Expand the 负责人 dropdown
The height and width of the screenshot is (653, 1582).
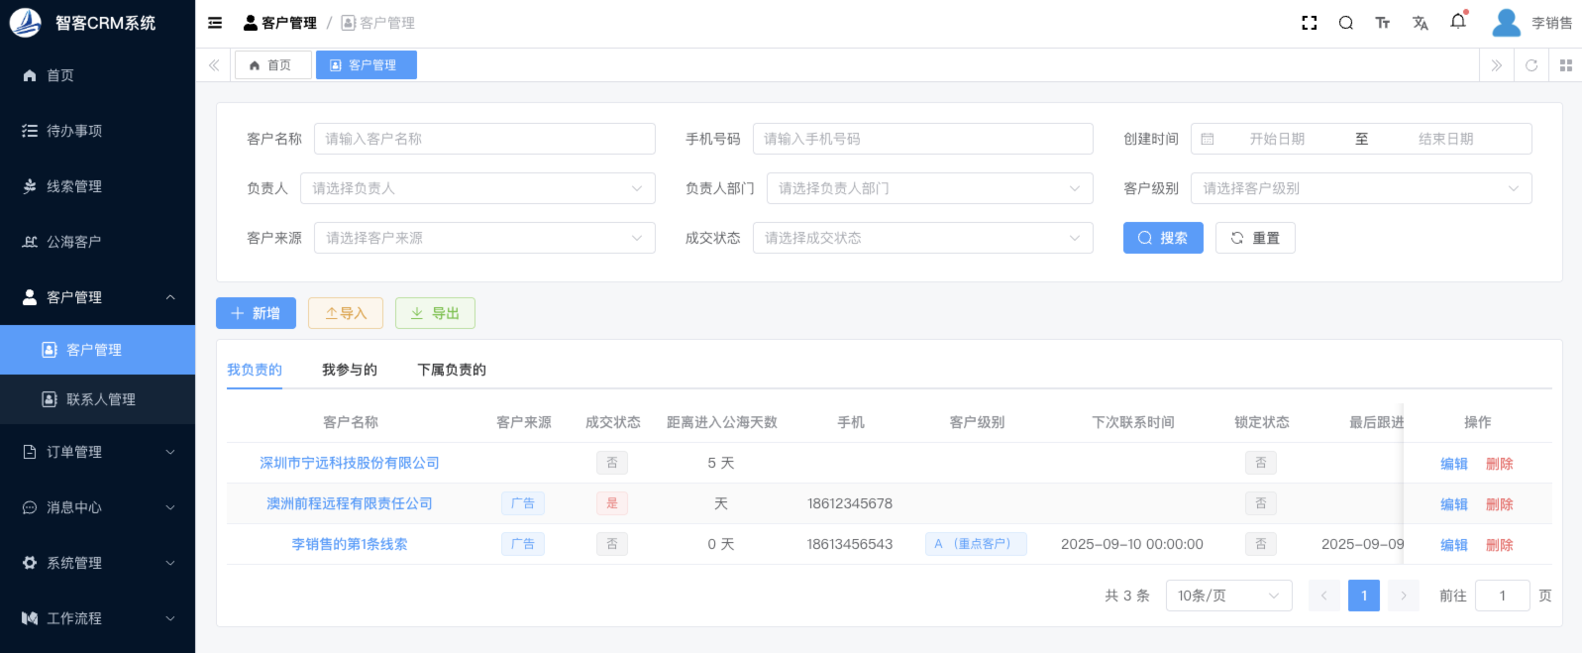[477, 188]
